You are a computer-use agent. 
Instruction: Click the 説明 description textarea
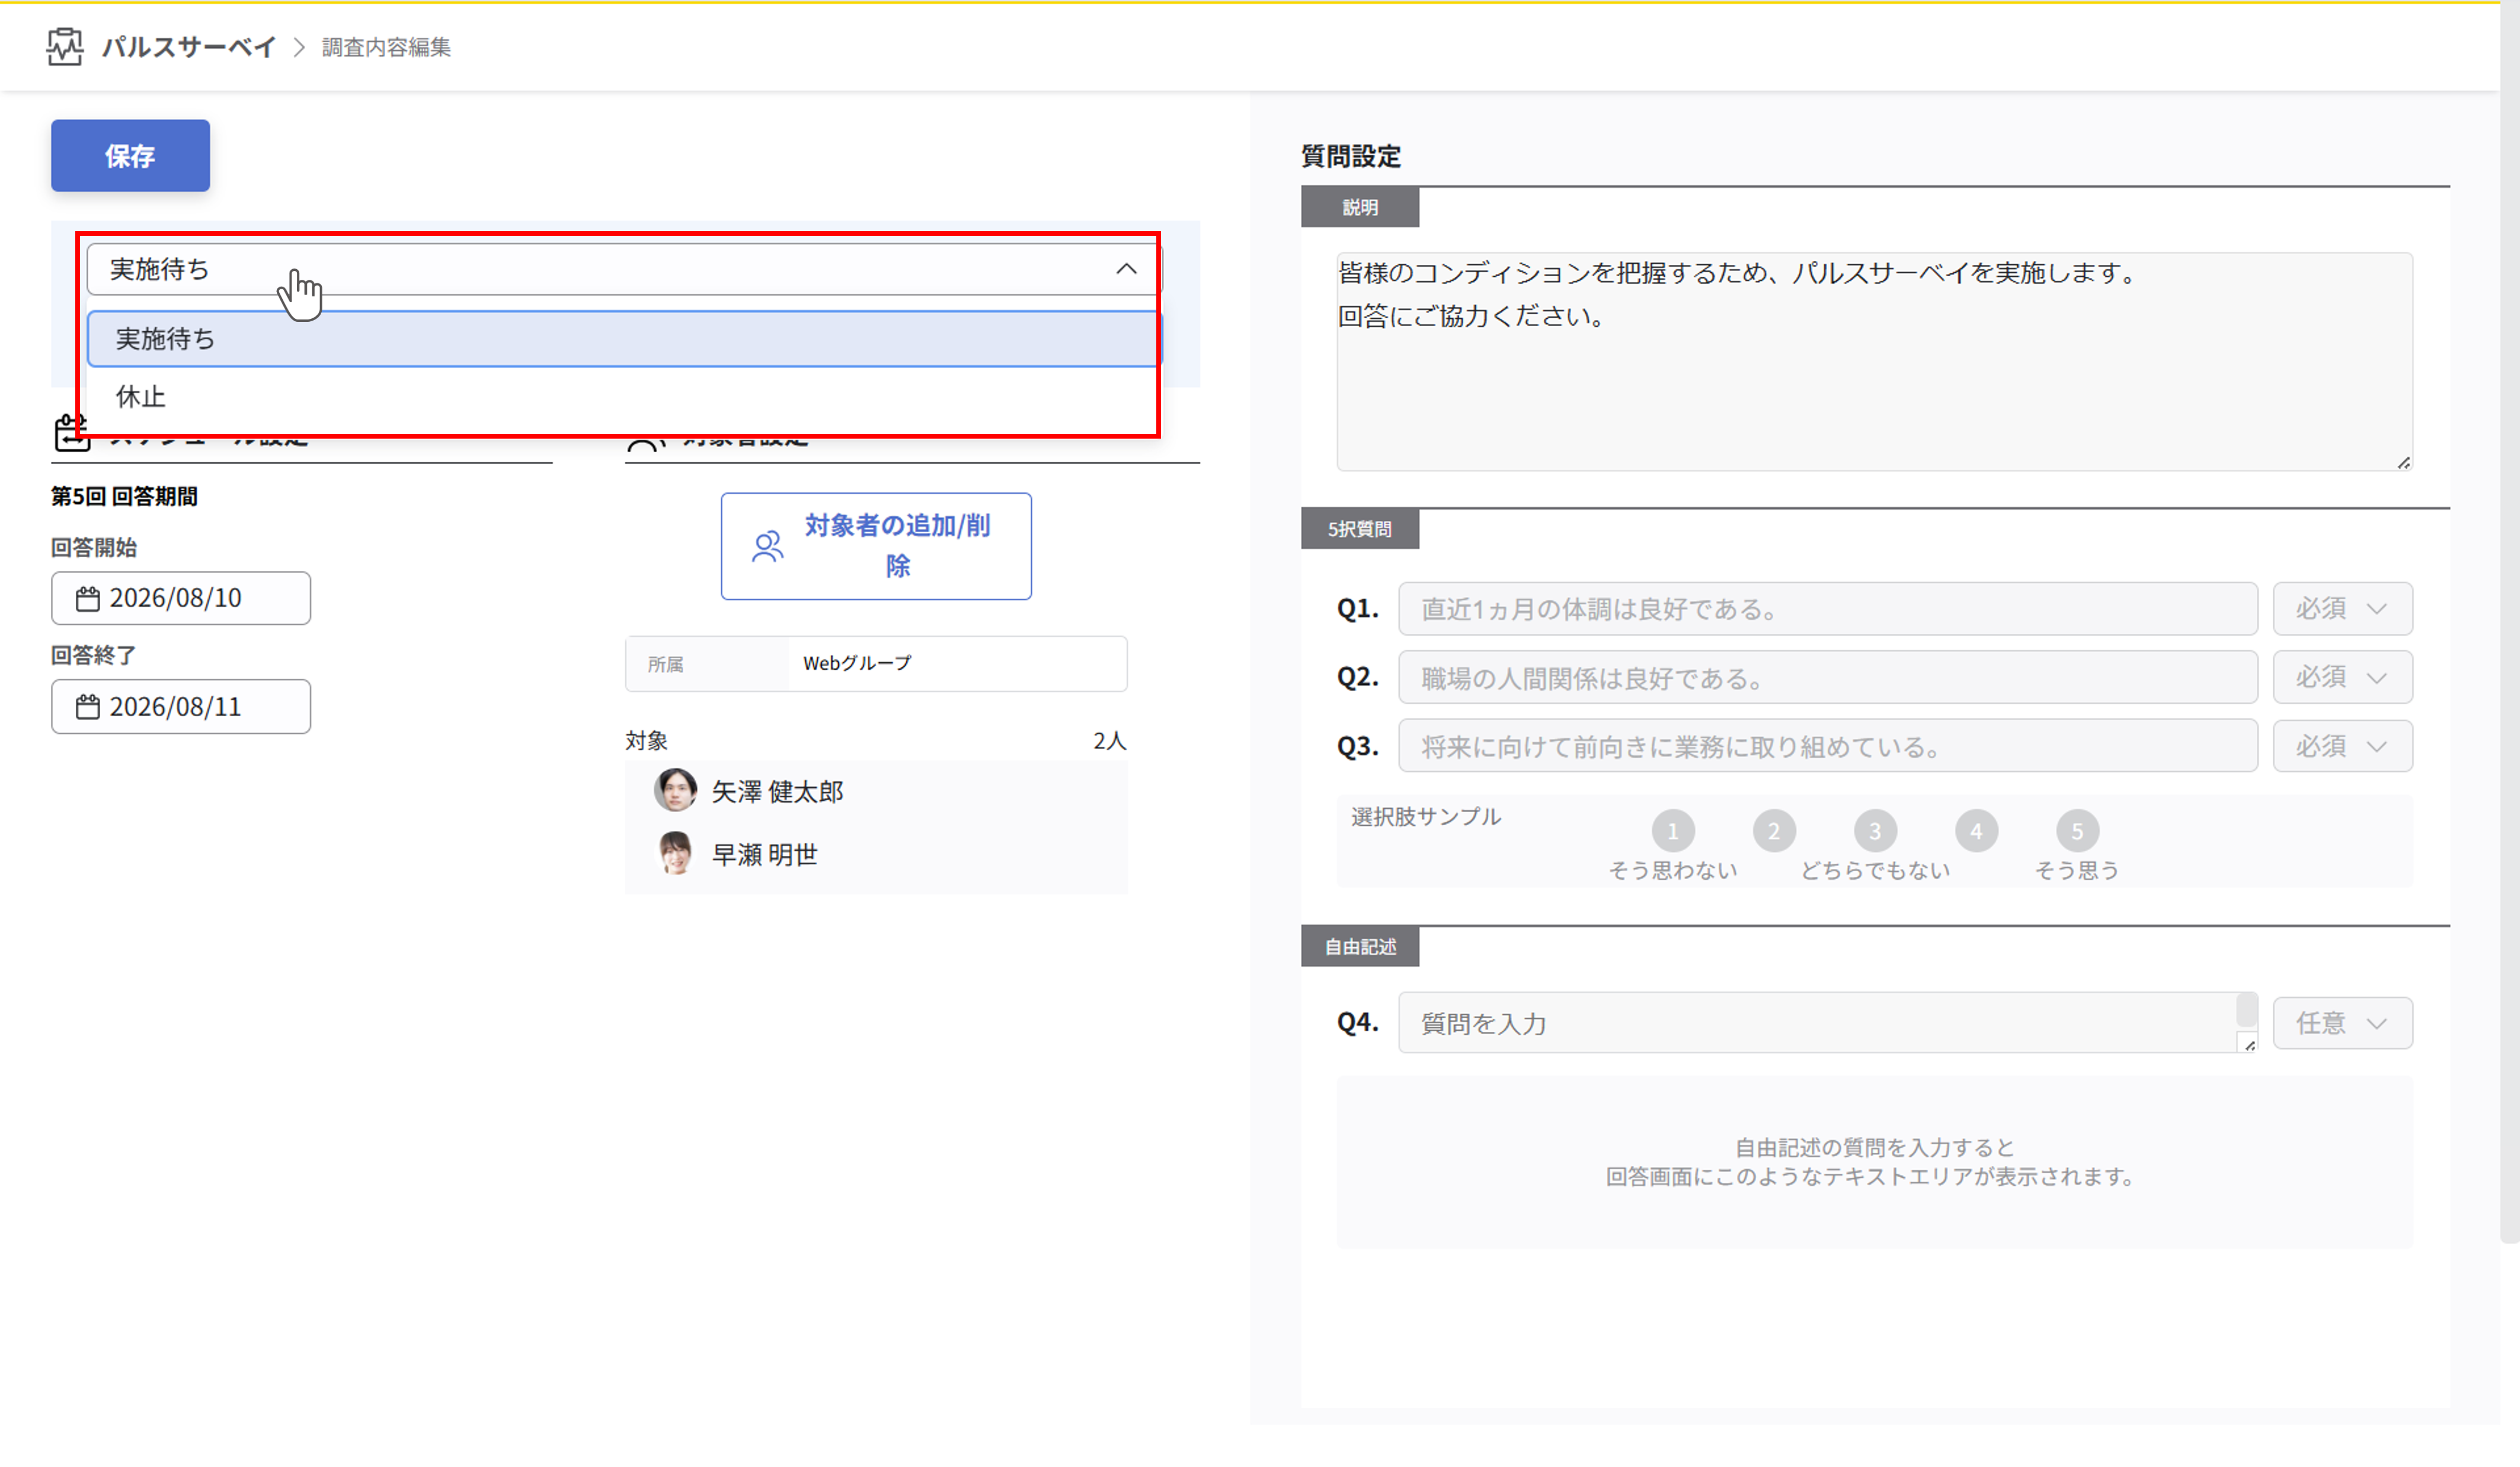[1875, 361]
